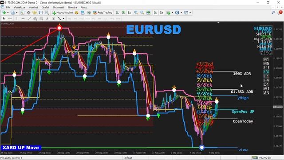The image size is (284, 160).
Task: Select the cursor arrow tool
Action: coord(4,19)
